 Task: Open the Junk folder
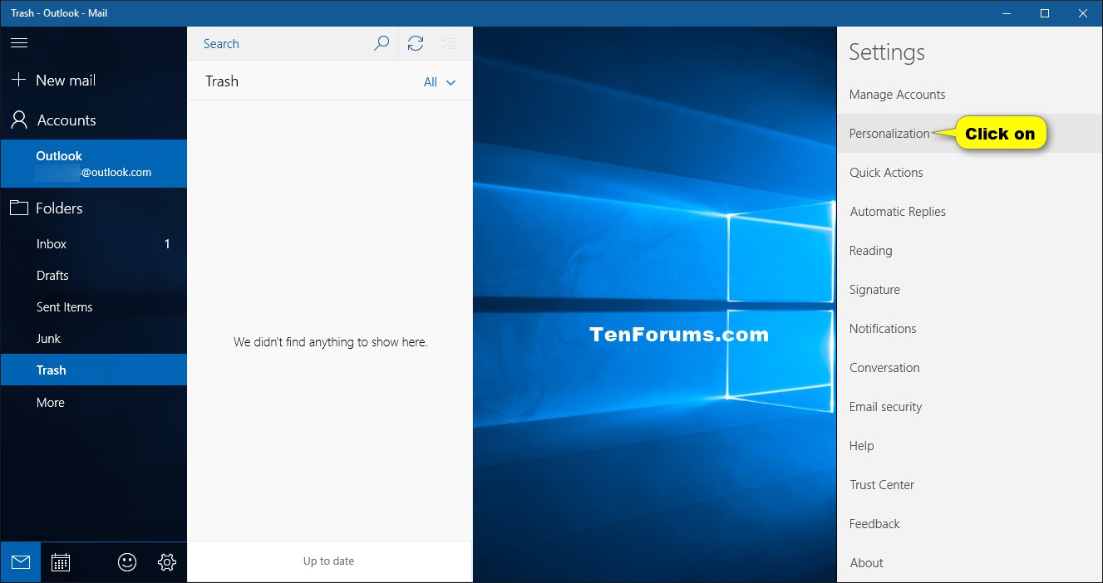click(94, 339)
